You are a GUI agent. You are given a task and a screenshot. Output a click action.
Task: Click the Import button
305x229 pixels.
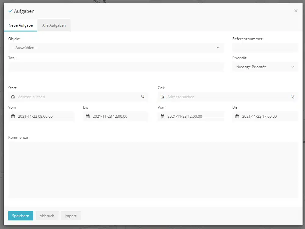click(70, 216)
